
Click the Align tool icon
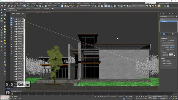point(96,6)
